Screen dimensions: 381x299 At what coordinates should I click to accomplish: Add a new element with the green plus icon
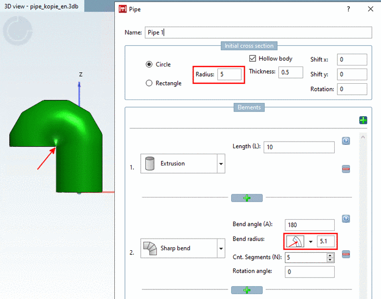363,120
